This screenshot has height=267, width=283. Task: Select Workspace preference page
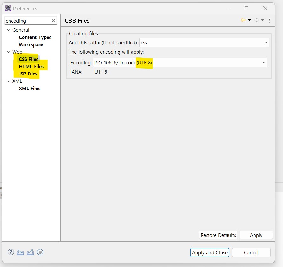(31, 45)
